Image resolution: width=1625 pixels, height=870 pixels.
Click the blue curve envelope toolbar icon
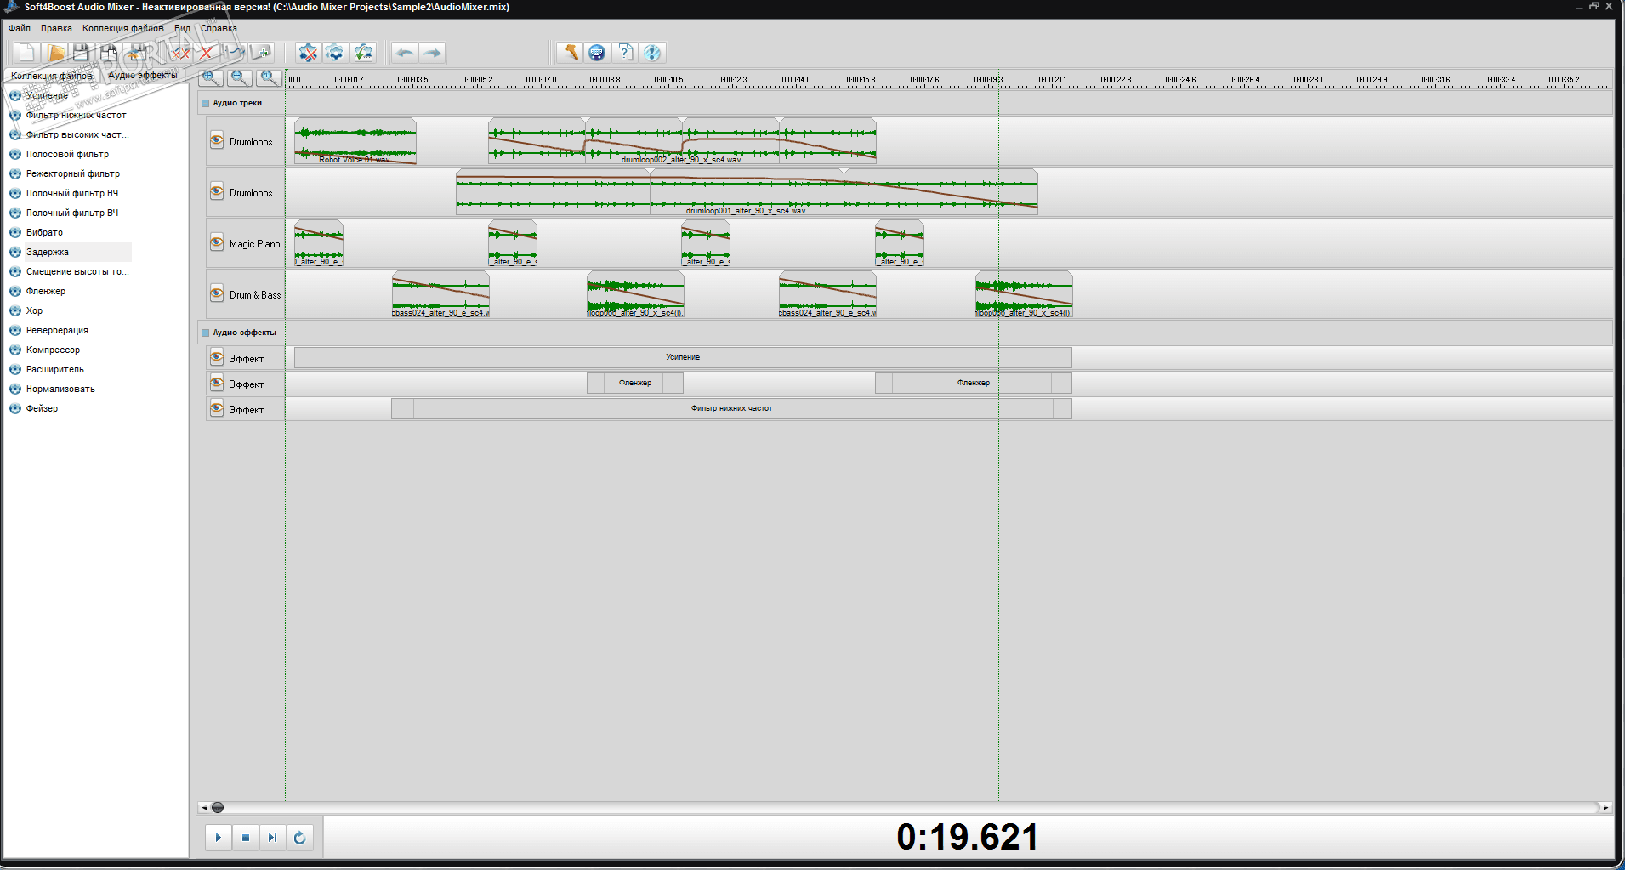(x=234, y=53)
